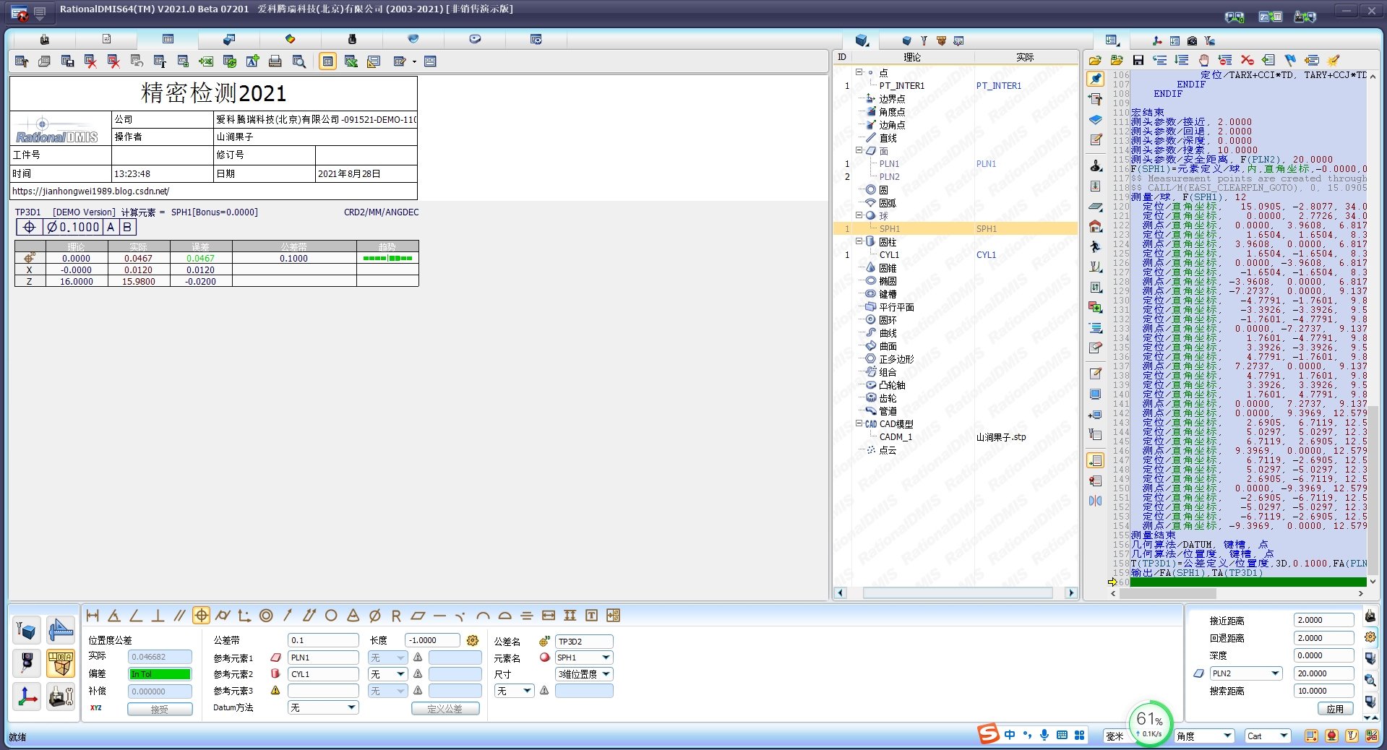Image resolution: width=1387 pixels, height=750 pixels.
Task: Select the SPH1 row in element tree
Action: 956,228
